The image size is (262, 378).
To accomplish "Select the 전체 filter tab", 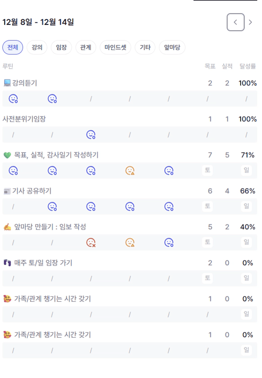I will (x=13, y=48).
